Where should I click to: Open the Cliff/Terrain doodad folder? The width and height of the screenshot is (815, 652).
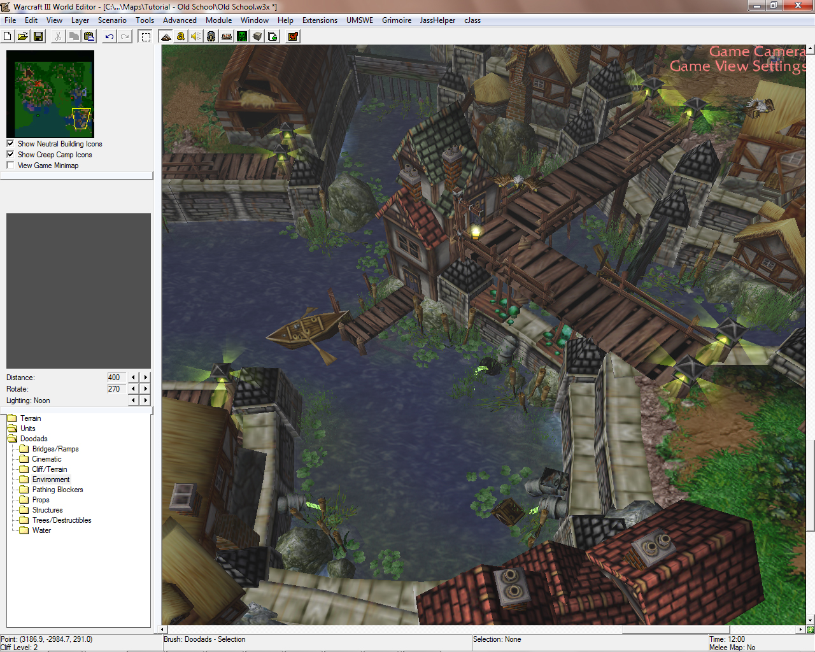click(49, 469)
